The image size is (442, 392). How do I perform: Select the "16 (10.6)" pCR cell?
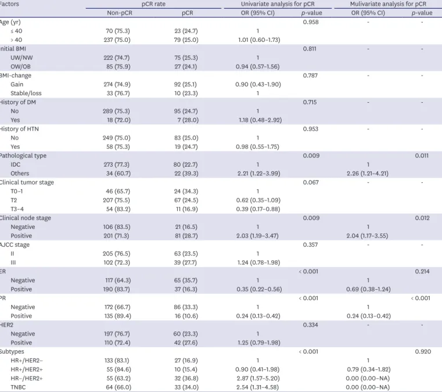click(186, 316)
